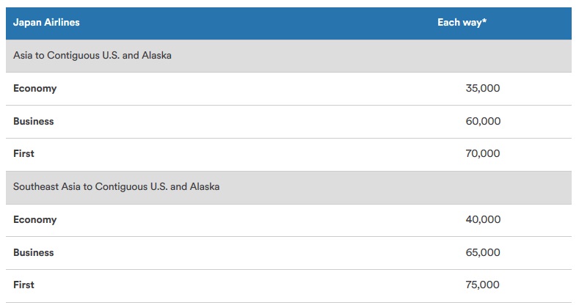Select Southeast Asia to Contiguous U.S. row

[116, 187]
